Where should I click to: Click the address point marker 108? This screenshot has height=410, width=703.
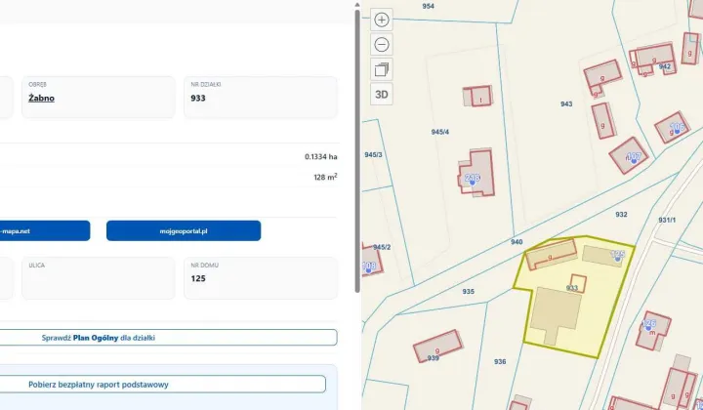368,267
